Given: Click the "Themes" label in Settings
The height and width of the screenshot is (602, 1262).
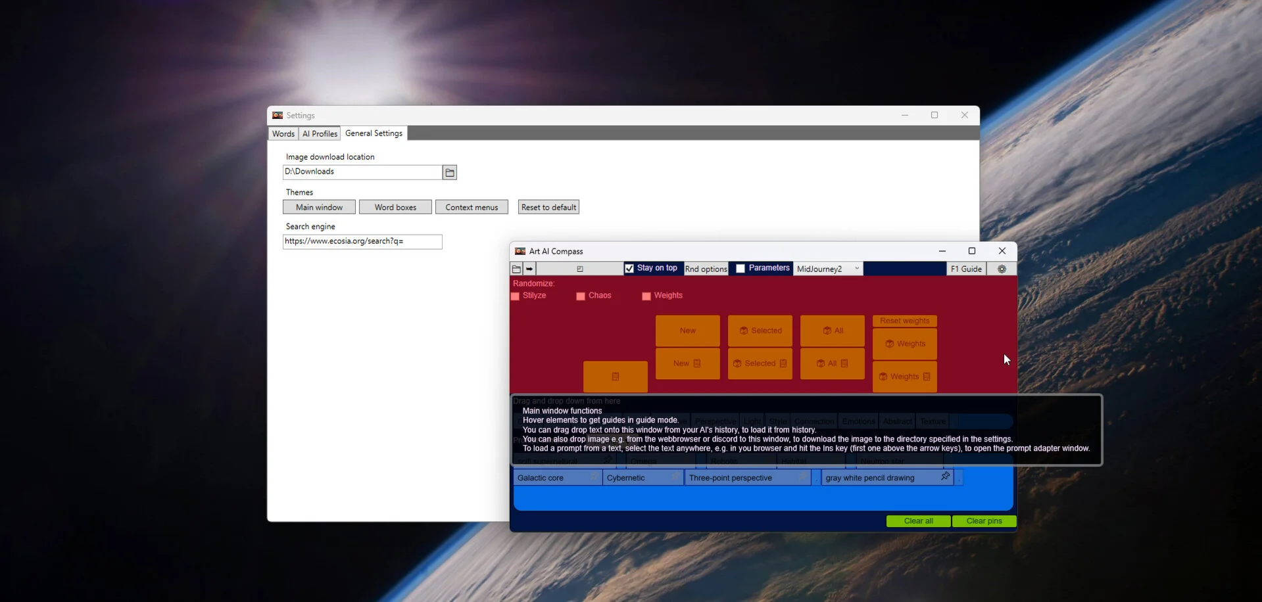Looking at the screenshot, I should click(299, 192).
